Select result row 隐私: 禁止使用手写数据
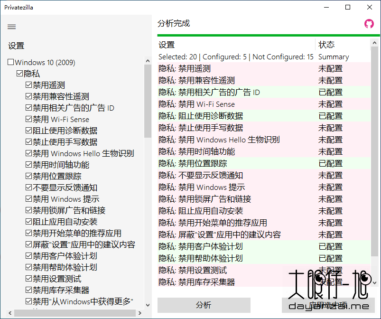 click(x=264, y=128)
